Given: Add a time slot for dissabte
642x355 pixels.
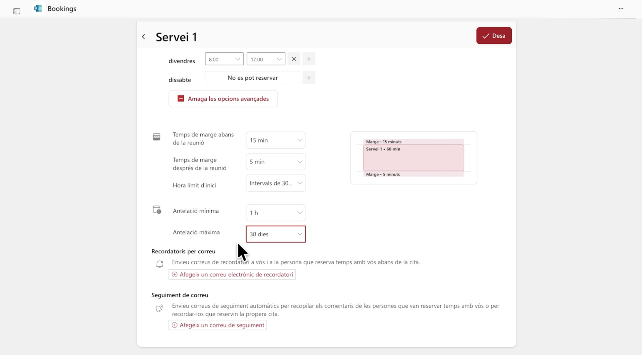Looking at the screenshot, I should (x=309, y=78).
